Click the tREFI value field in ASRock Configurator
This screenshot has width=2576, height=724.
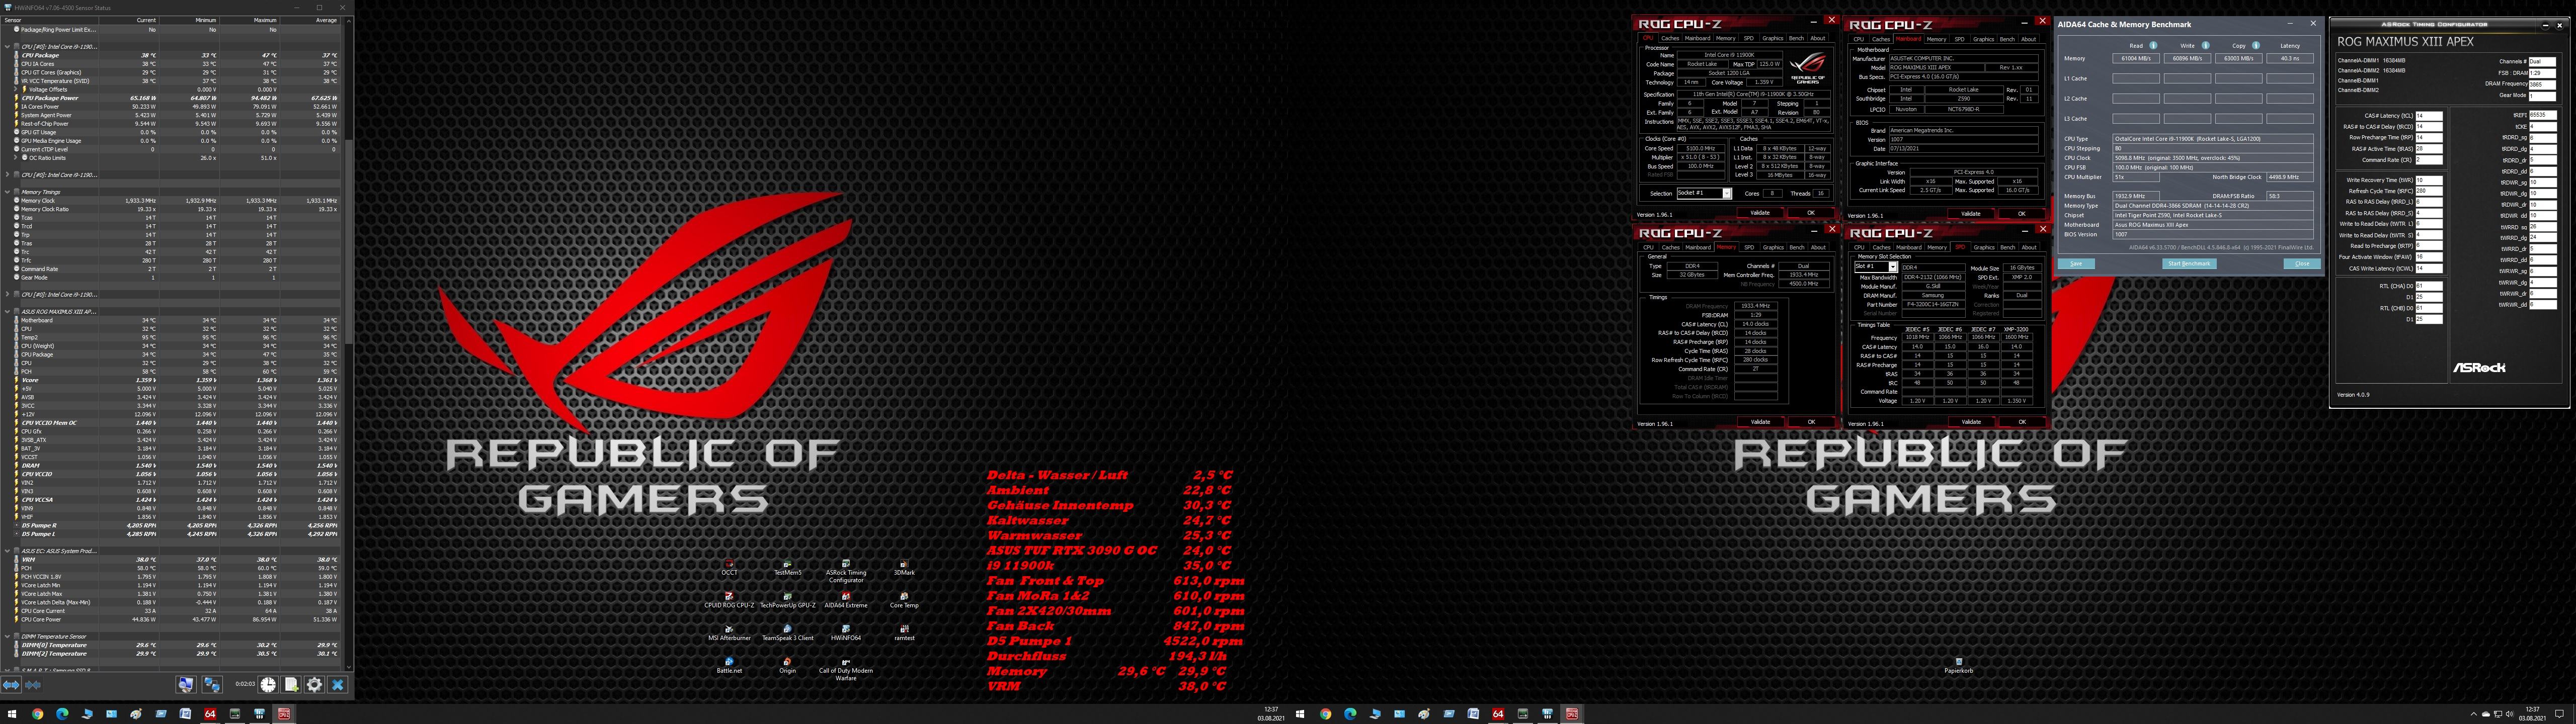[x=2543, y=115]
